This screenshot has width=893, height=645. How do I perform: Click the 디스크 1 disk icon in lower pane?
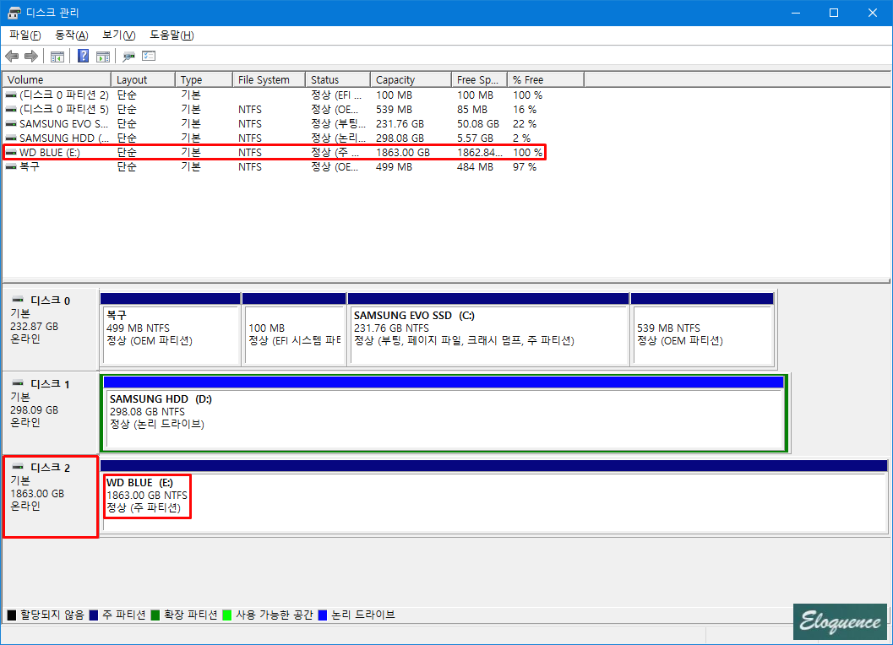[x=18, y=383]
